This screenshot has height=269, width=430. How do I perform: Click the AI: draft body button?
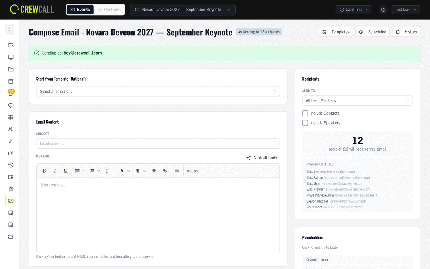click(x=262, y=158)
